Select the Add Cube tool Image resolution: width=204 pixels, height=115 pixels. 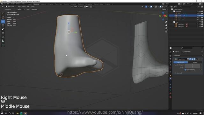point(3,45)
